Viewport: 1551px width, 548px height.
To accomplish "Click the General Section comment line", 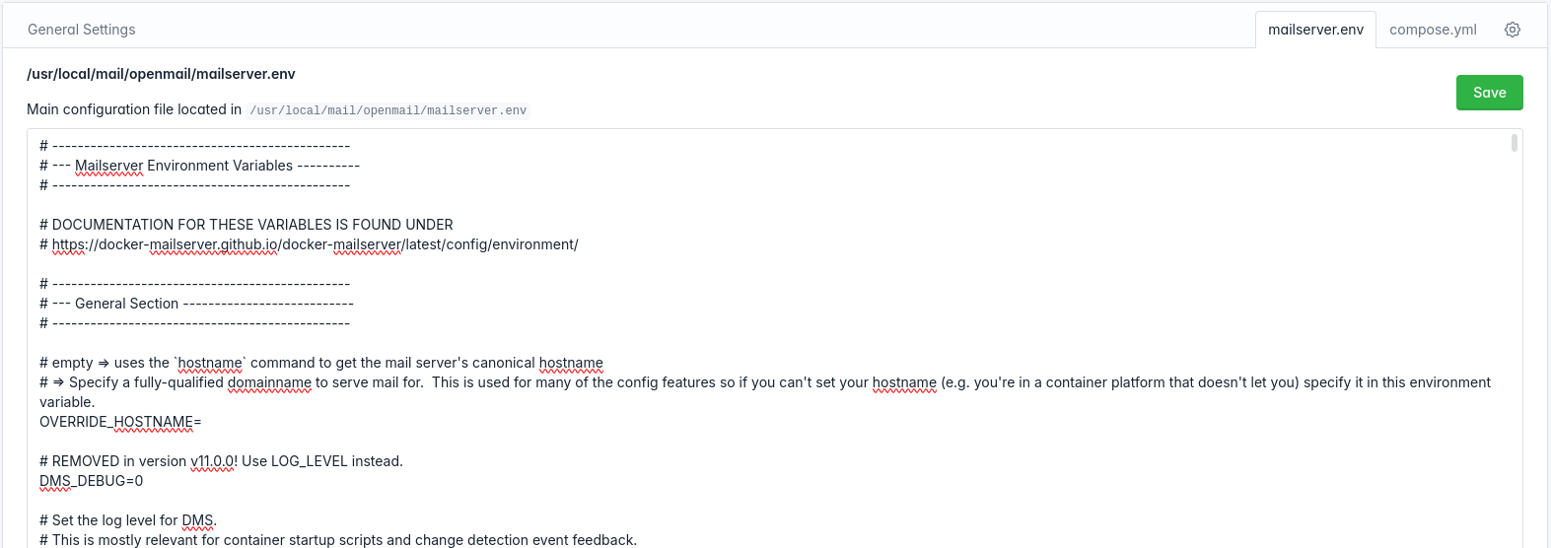I will 196,304.
